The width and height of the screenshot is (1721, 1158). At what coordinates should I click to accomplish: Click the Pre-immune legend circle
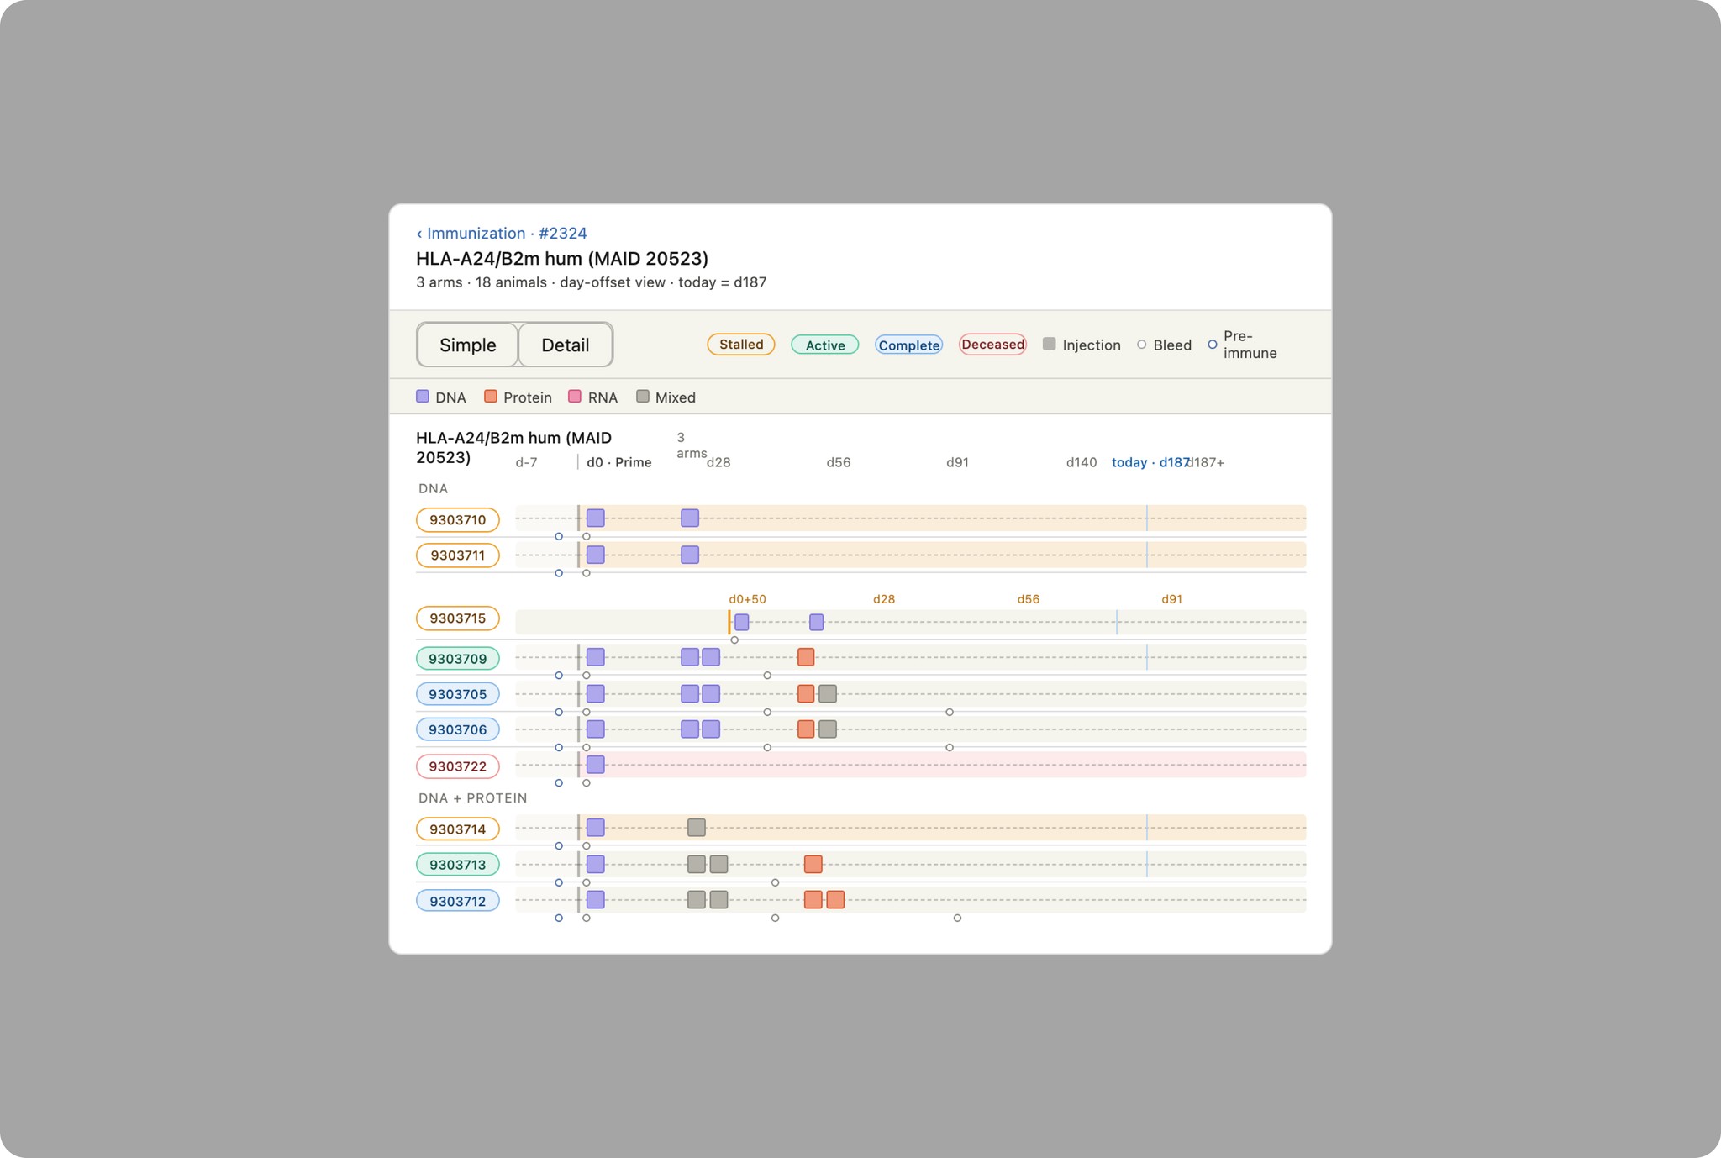click(1212, 345)
